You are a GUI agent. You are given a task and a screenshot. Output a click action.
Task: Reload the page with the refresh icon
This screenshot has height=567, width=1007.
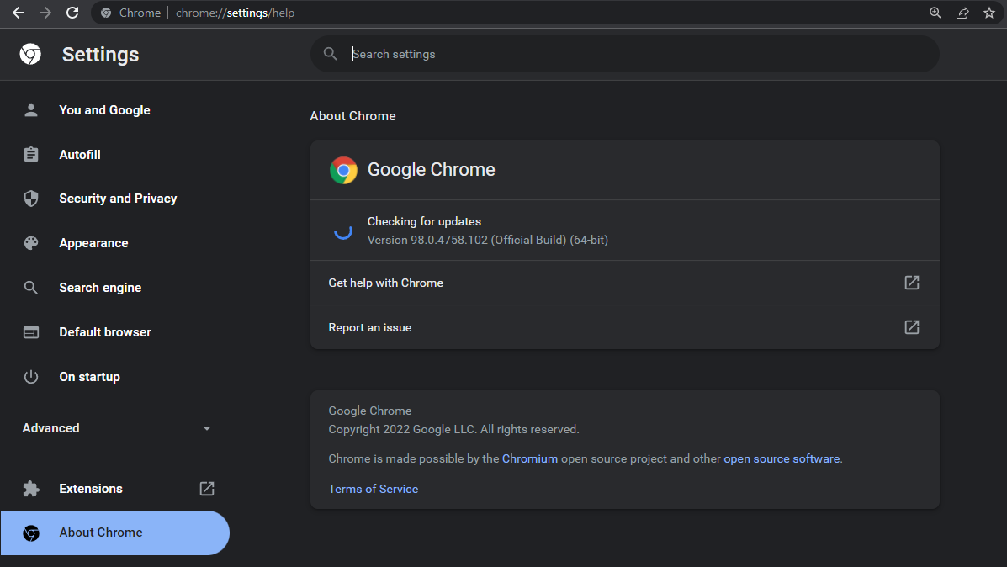click(72, 13)
